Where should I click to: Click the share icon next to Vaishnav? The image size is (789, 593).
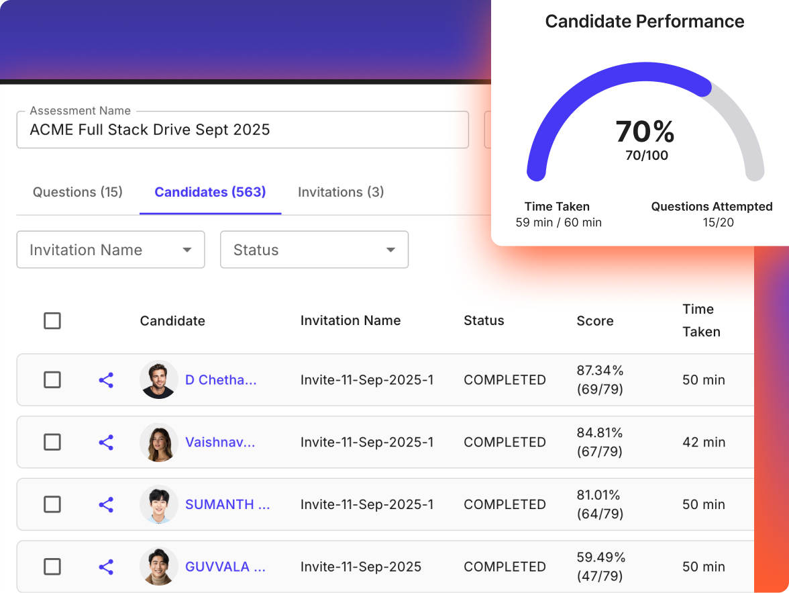105,442
